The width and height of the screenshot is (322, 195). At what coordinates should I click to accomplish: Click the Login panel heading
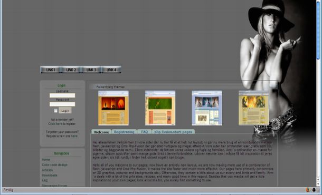point(62,85)
